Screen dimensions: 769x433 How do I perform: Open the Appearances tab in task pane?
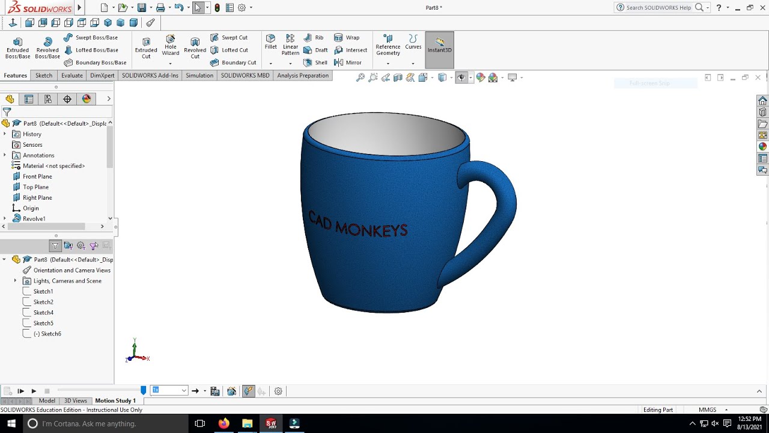[762, 146]
